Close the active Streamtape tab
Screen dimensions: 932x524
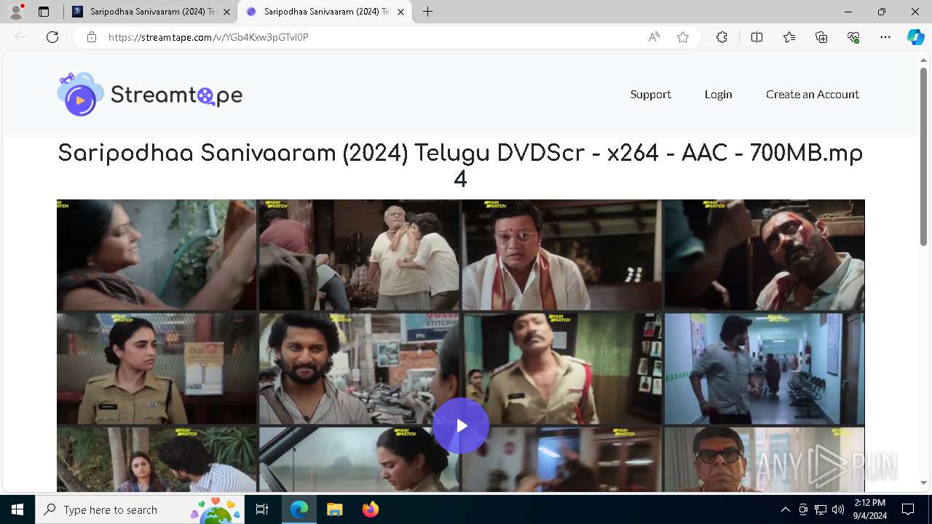click(400, 12)
